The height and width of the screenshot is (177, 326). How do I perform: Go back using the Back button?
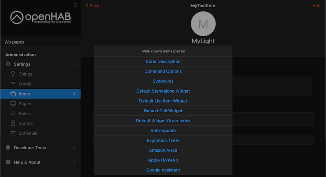[93, 5]
